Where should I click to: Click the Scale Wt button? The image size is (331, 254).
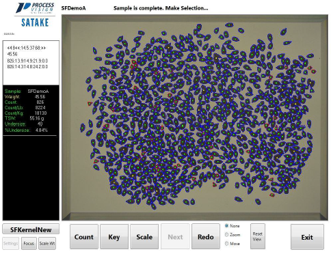(47, 244)
